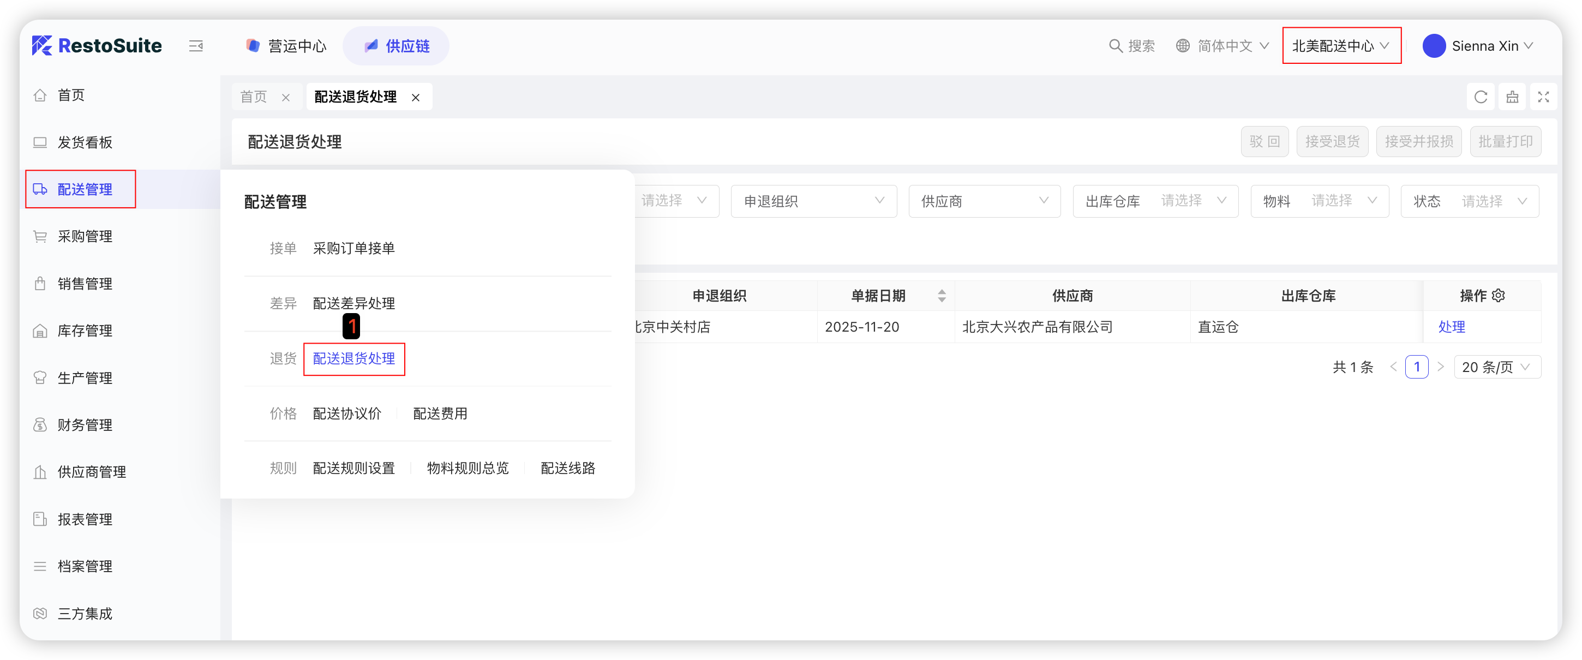Click the 接受退货 button

pos(1332,142)
